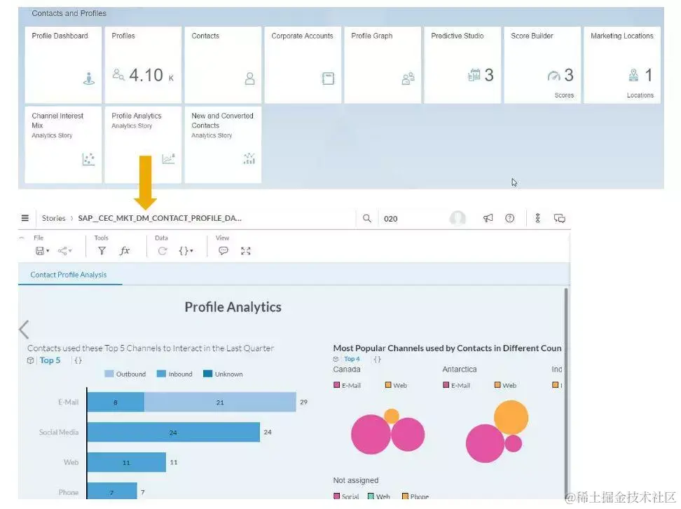Viewport: 681px width, 509px height.
Task: Click the Contacts tile person icon
Action: tap(249, 79)
